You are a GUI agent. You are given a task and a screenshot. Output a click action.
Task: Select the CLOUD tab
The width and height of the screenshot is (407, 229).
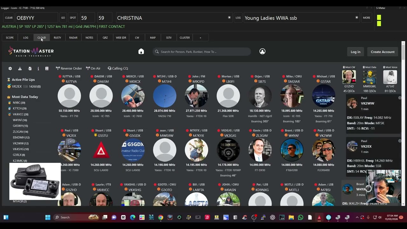coord(42,38)
